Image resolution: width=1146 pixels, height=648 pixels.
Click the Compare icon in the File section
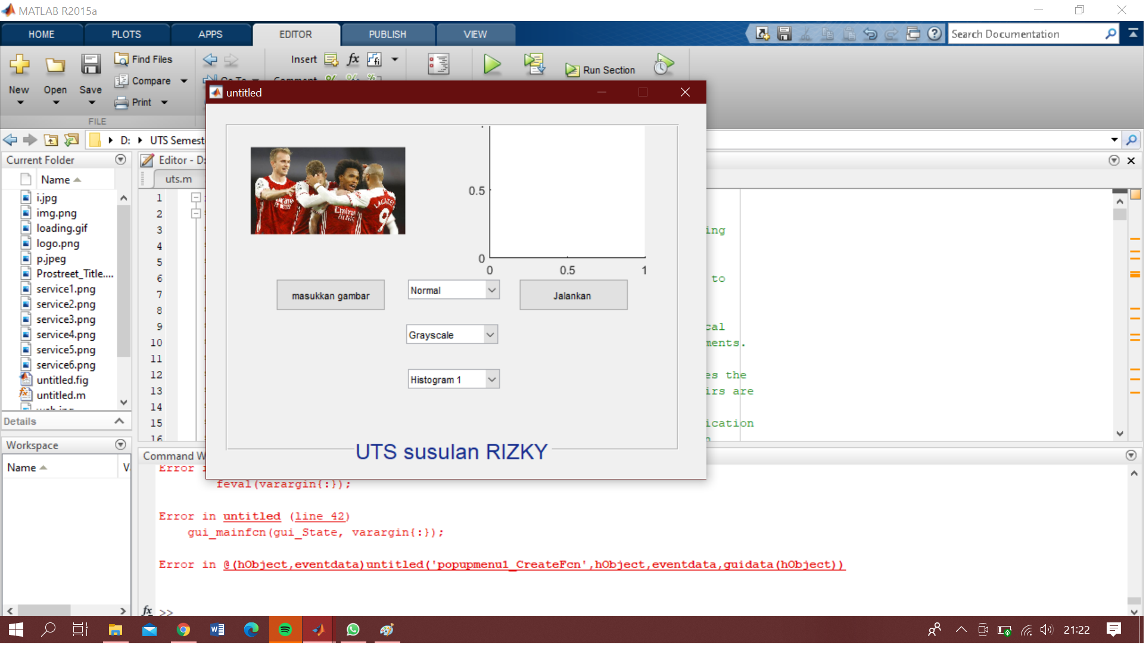(x=144, y=80)
